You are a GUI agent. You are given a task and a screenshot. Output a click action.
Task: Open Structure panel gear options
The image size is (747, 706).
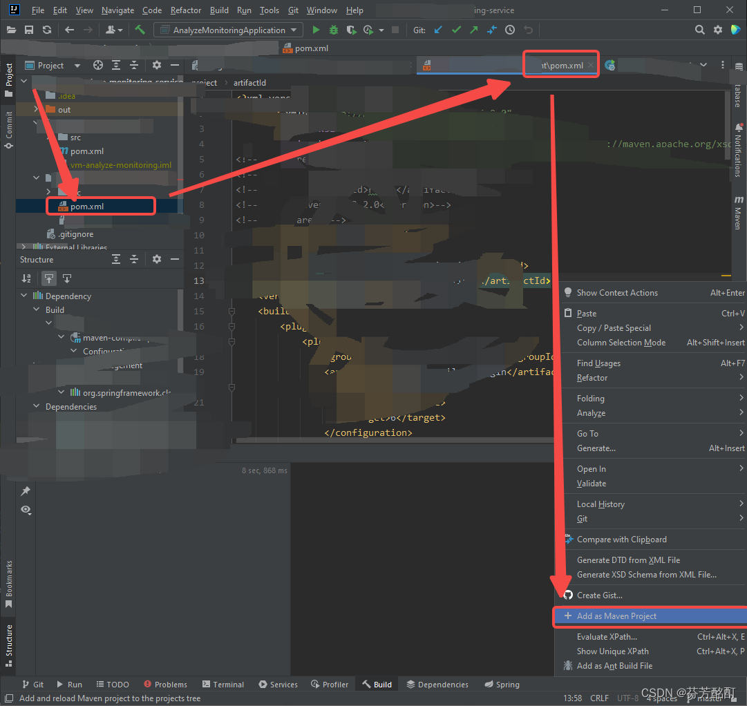pyautogui.click(x=157, y=259)
